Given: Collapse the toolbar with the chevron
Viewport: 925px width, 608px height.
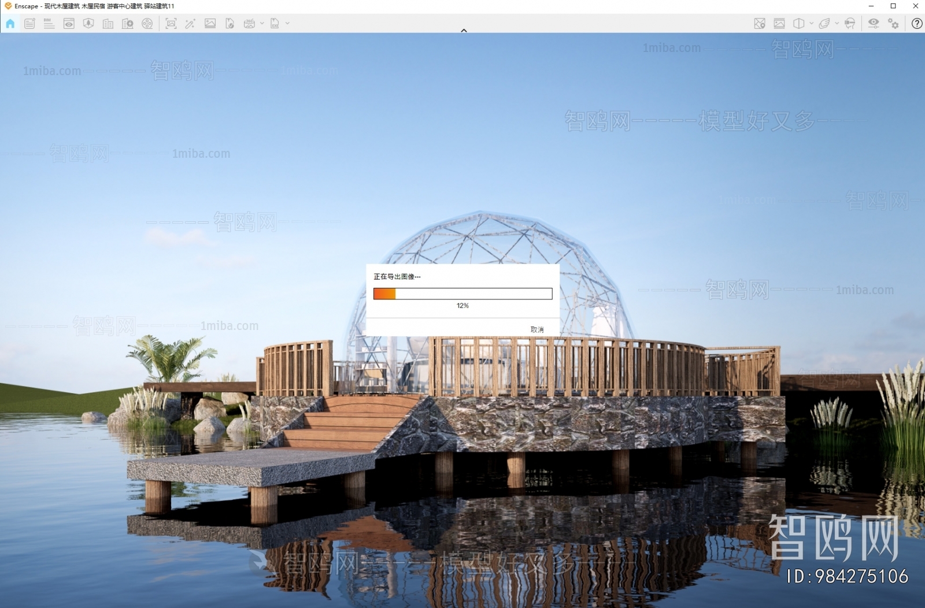Looking at the screenshot, I should click(x=464, y=31).
